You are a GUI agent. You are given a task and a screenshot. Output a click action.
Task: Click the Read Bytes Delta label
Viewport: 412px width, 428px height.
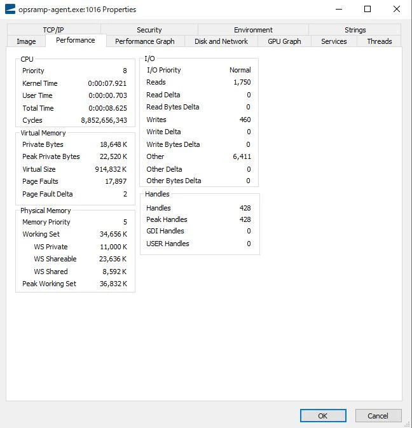(x=173, y=107)
